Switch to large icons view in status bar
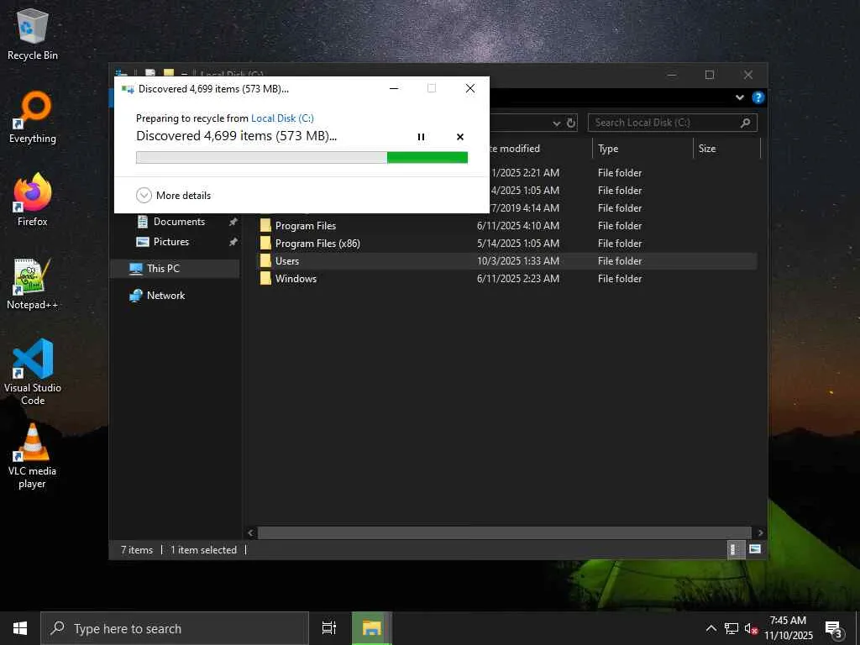Viewport: 860px width, 645px height. (755, 549)
